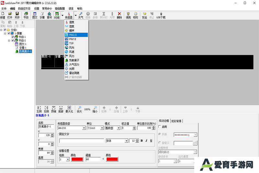Open a file with the 打开 icon

(10, 15)
